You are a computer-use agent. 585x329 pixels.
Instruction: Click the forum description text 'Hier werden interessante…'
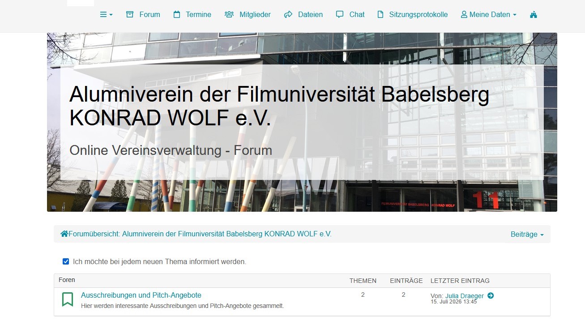click(x=183, y=306)
